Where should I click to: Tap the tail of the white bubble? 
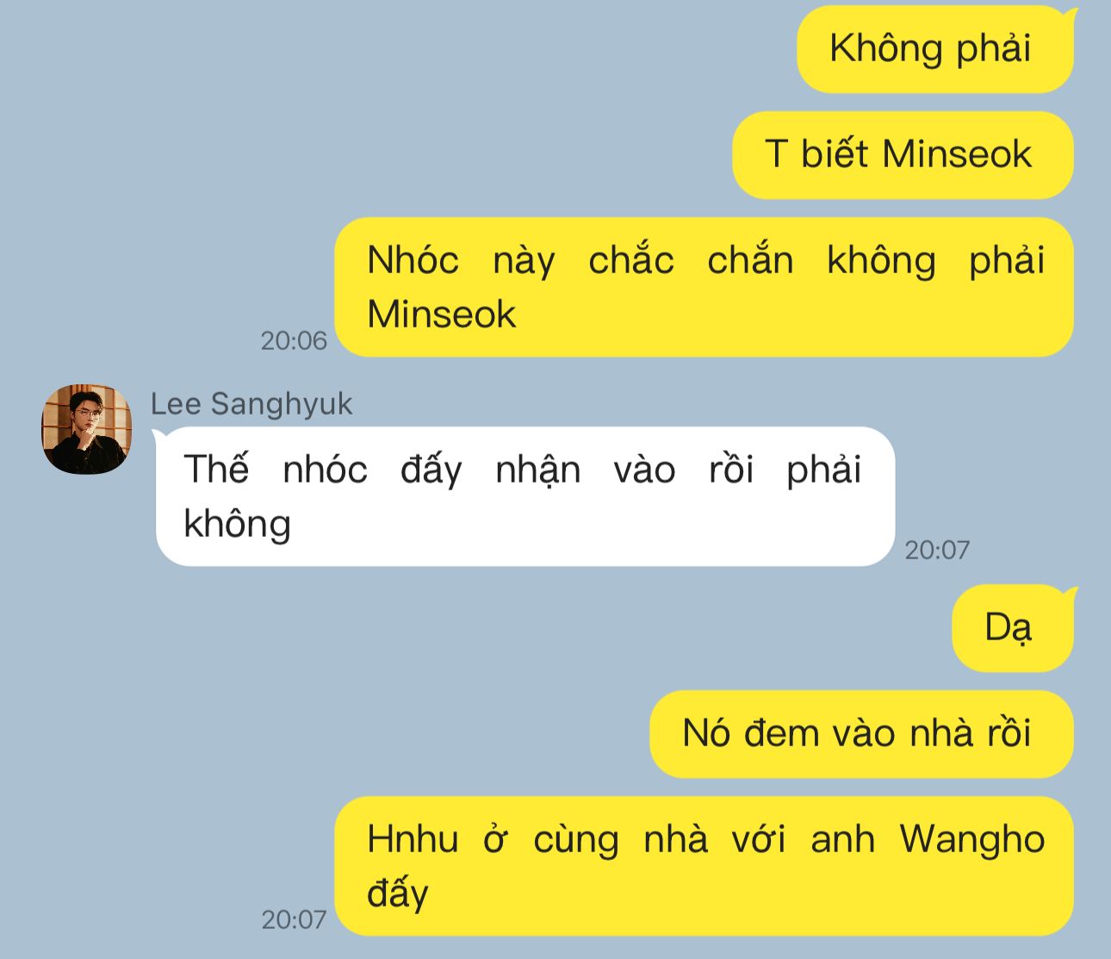158,434
